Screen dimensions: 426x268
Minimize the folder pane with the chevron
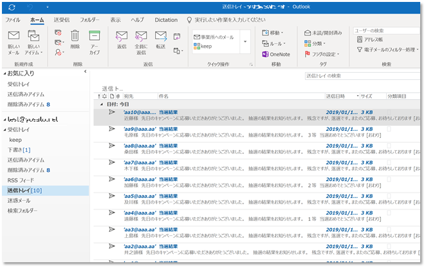[86, 72]
